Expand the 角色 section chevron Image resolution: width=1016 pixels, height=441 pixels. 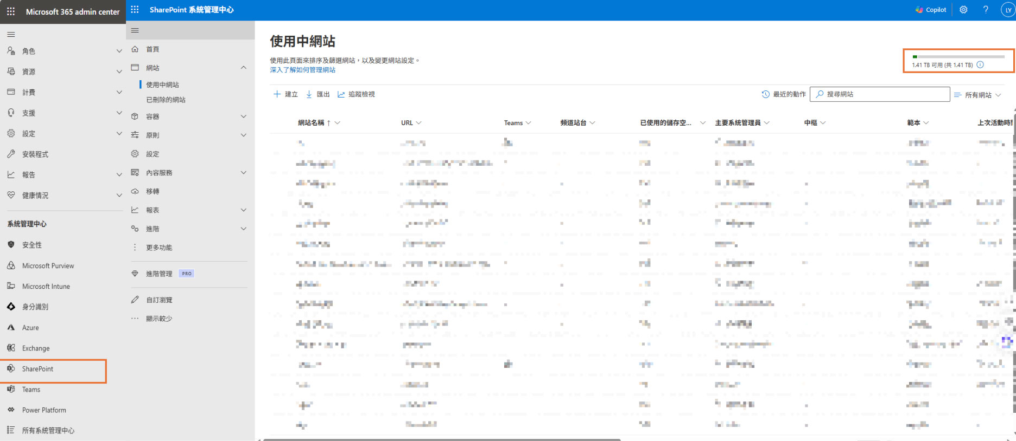[x=119, y=51]
